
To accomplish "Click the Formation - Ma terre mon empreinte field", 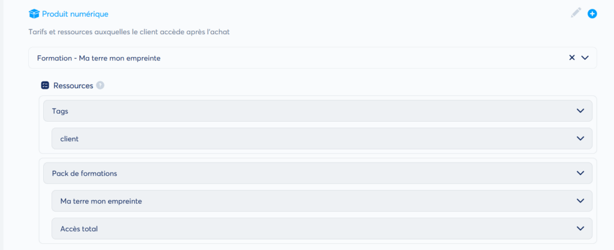I will pyautogui.click(x=312, y=58).
